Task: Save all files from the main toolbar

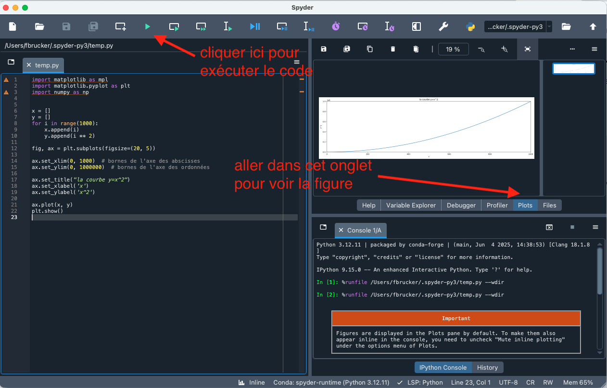Action: coord(93,26)
